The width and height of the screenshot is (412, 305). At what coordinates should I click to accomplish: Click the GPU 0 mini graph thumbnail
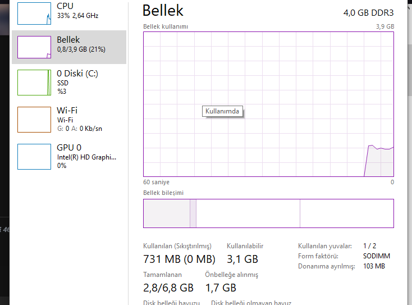34,156
